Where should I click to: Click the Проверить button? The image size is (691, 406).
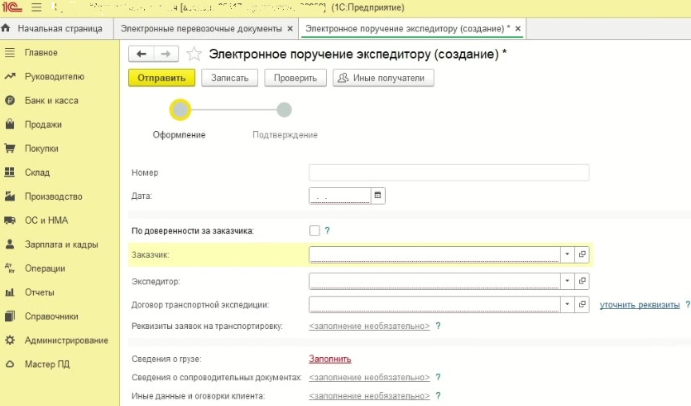click(295, 78)
